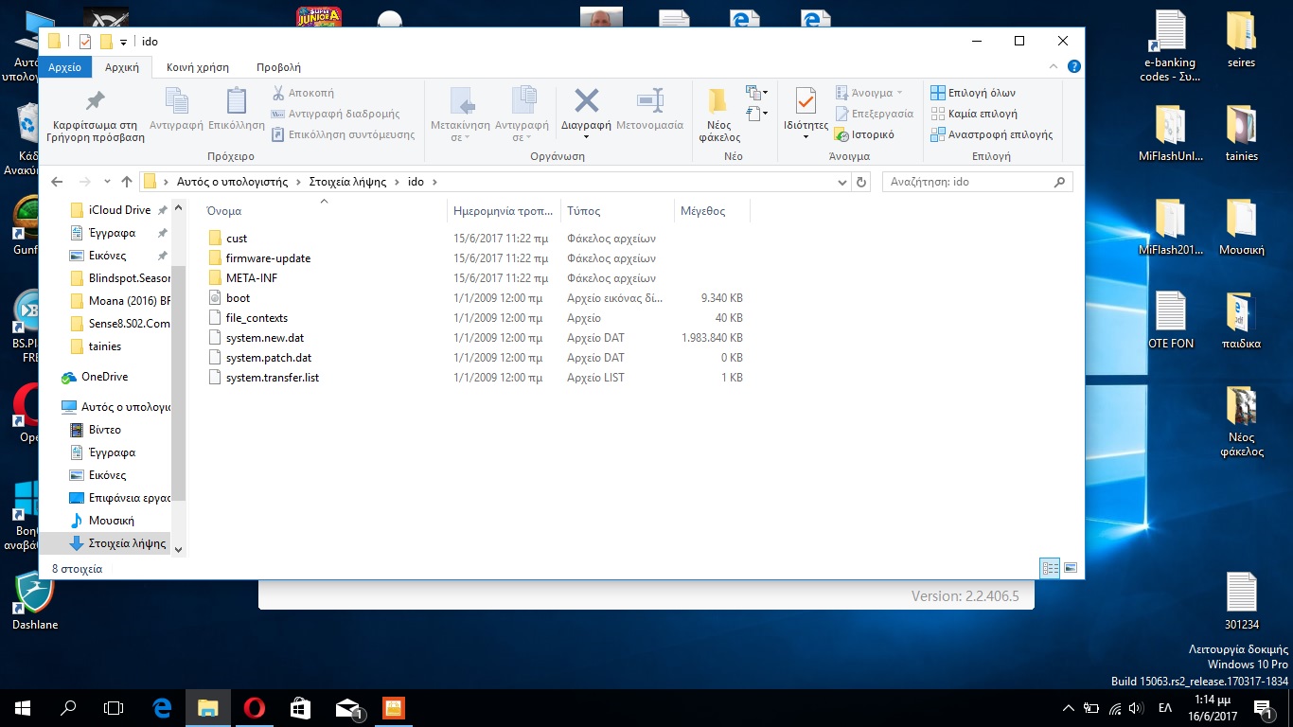Click the Up arrow navigation button
This screenshot has height=727, width=1293.
click(x=127, y=182)
